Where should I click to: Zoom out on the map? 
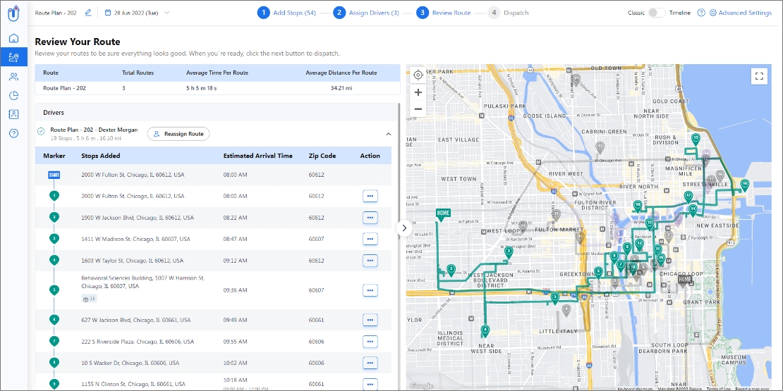click(x=418, y=108)
